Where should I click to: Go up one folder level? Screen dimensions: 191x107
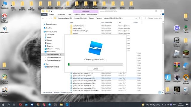(x=52, y=18)
